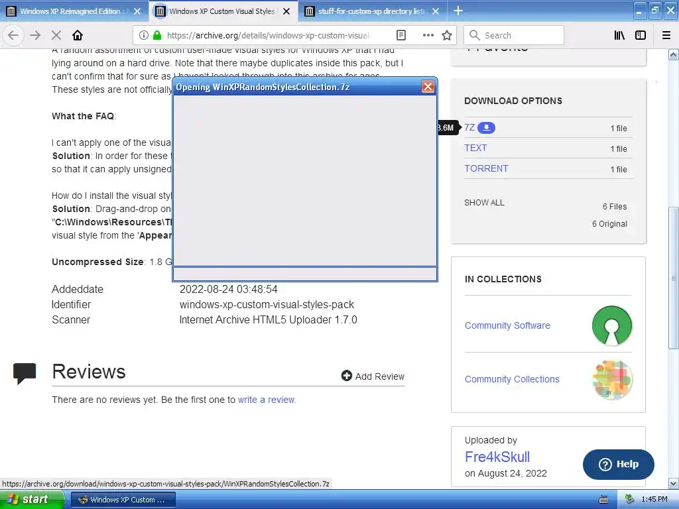Open the Community Software collection
Viewport: 679px width, 509px height.
click(507, 325)
